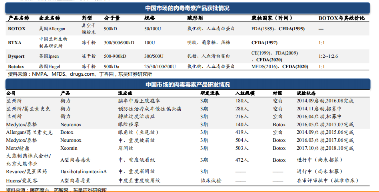The width and height of the screenshot is (379, 192).
Task: Click the Xeomin product cell
Action: click(x=69, y=148)
